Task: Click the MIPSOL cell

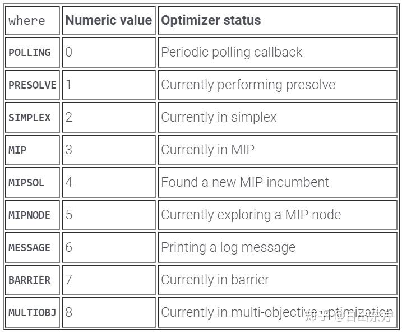Action: coord(33,183)
